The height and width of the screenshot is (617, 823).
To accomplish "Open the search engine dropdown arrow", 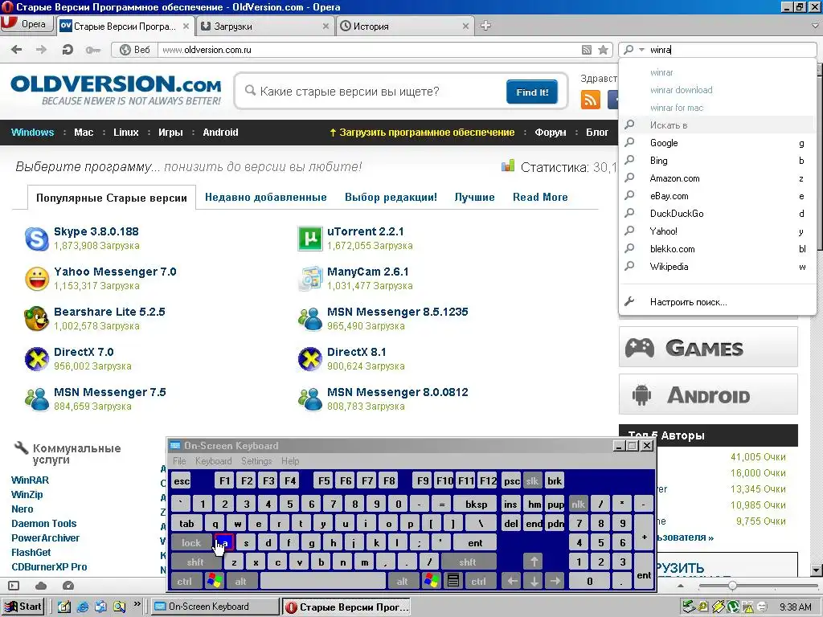I will (x=641, y=50).
